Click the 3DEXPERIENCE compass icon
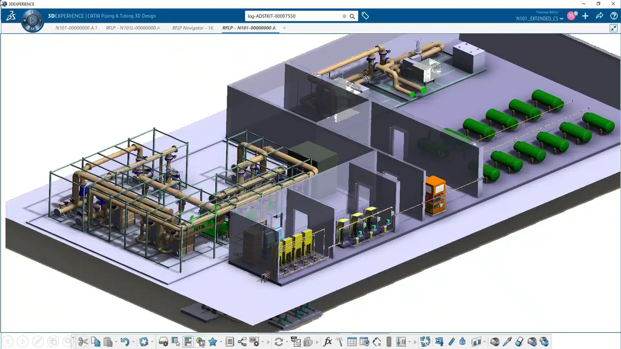The width and height of the screenshot is (621, 349). (x=32, y=20)
